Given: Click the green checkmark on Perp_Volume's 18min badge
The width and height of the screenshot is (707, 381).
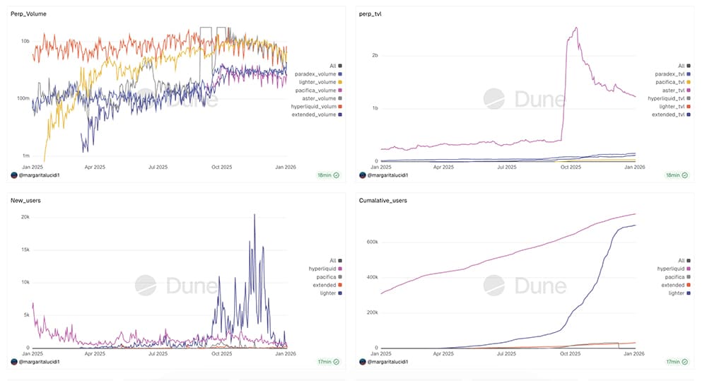Looking at the screenshot, I should coord(337,174).
